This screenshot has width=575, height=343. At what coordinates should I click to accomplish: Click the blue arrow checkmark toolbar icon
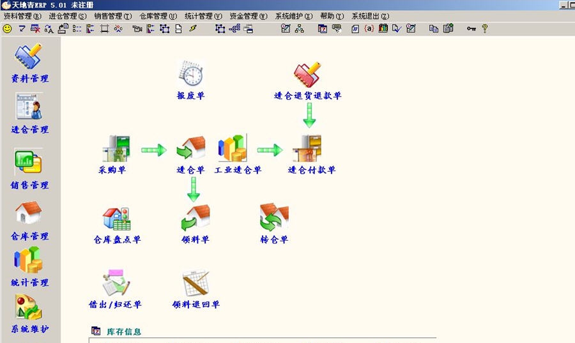[x=22, y=29]
